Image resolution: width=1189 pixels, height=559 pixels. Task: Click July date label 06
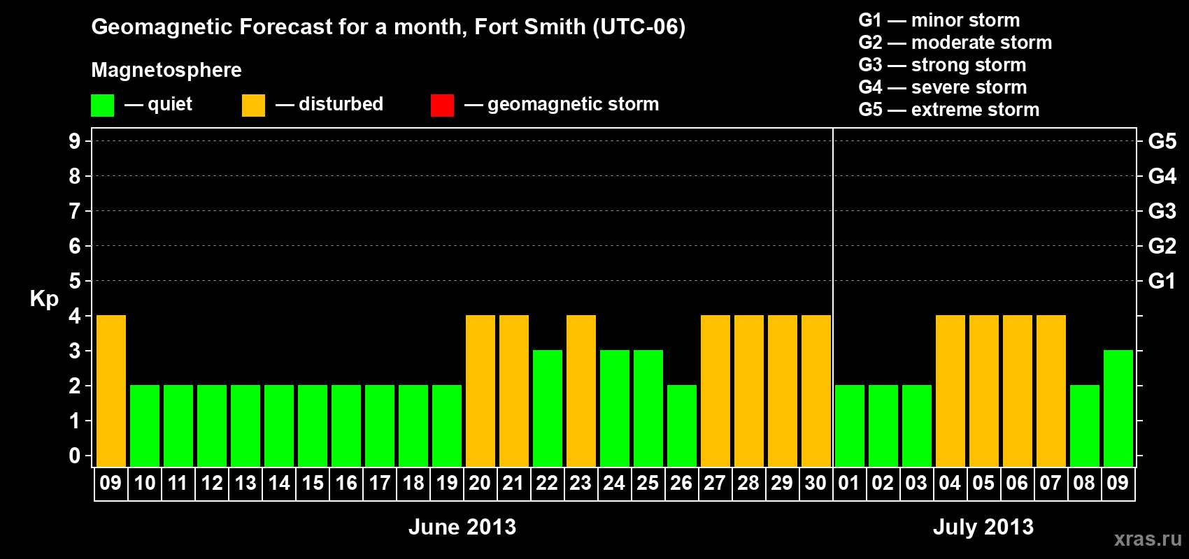tap(1017, 484)
